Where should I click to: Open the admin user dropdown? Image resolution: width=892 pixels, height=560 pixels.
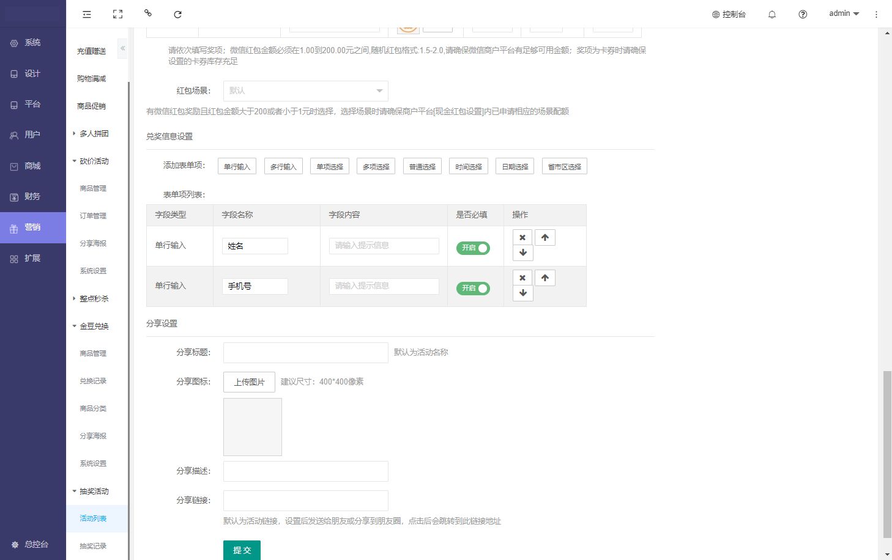(844, 13)
